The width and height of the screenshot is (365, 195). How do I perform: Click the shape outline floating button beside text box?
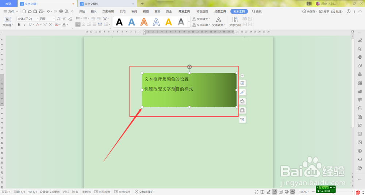tap(242, 110)
